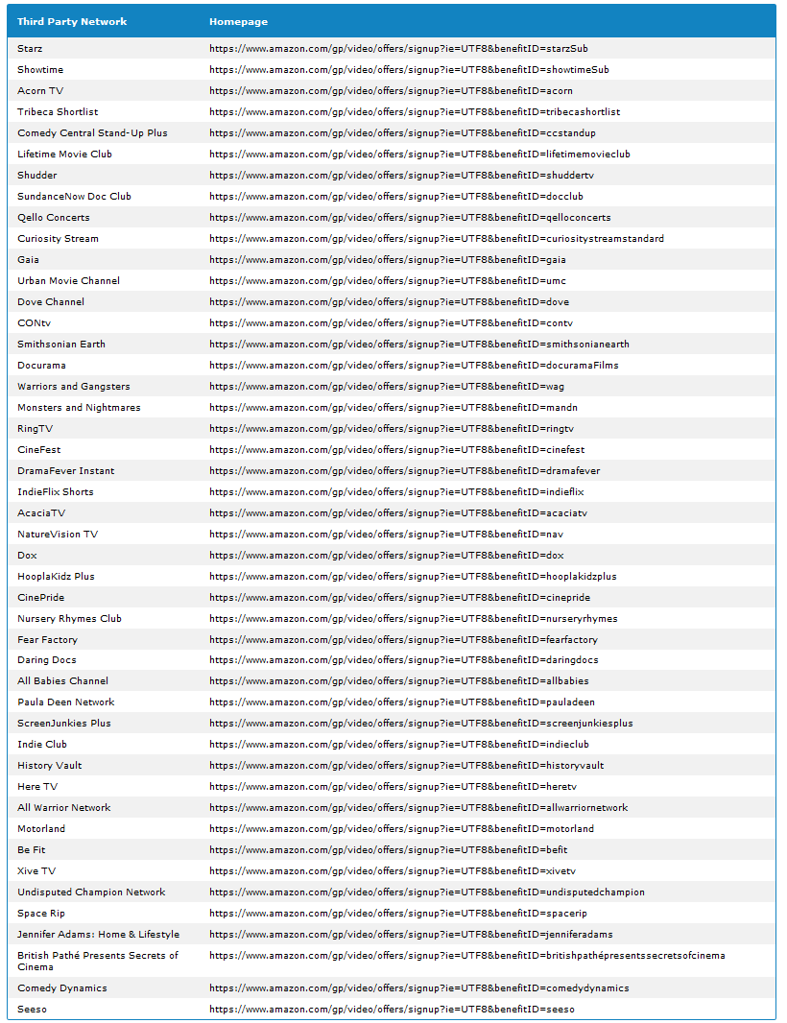Select the Starz network name

pyautogui.click(x=30, y=48)
